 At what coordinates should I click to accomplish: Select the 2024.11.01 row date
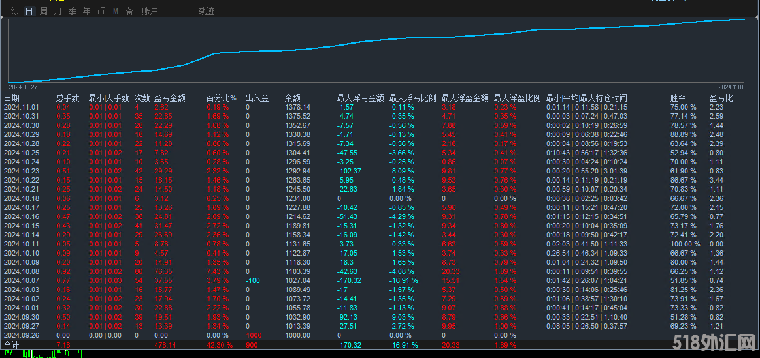pyautogui.click(x=22, y=107)
